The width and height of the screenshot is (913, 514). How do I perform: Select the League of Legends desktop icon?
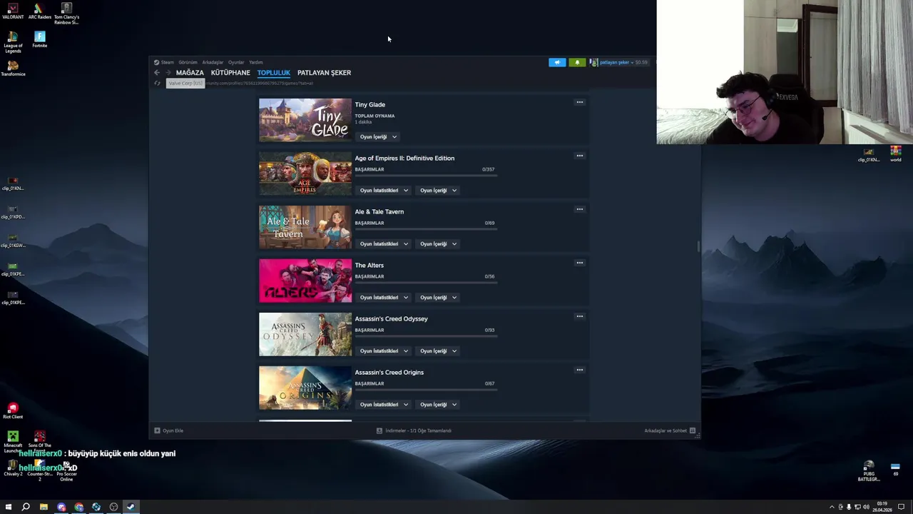[x=13, y=42]
